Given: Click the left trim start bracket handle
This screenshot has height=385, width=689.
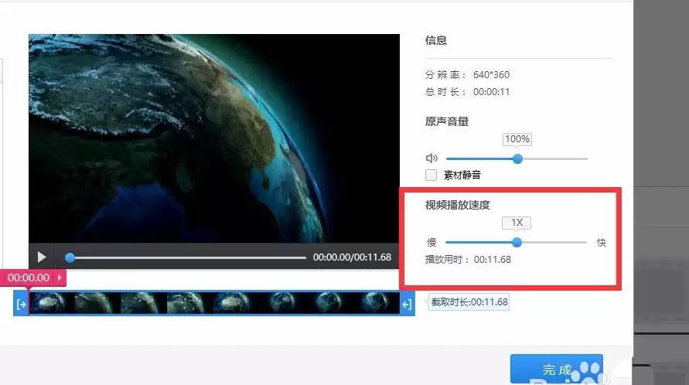Looking at the screenshot, I should 21,304.
